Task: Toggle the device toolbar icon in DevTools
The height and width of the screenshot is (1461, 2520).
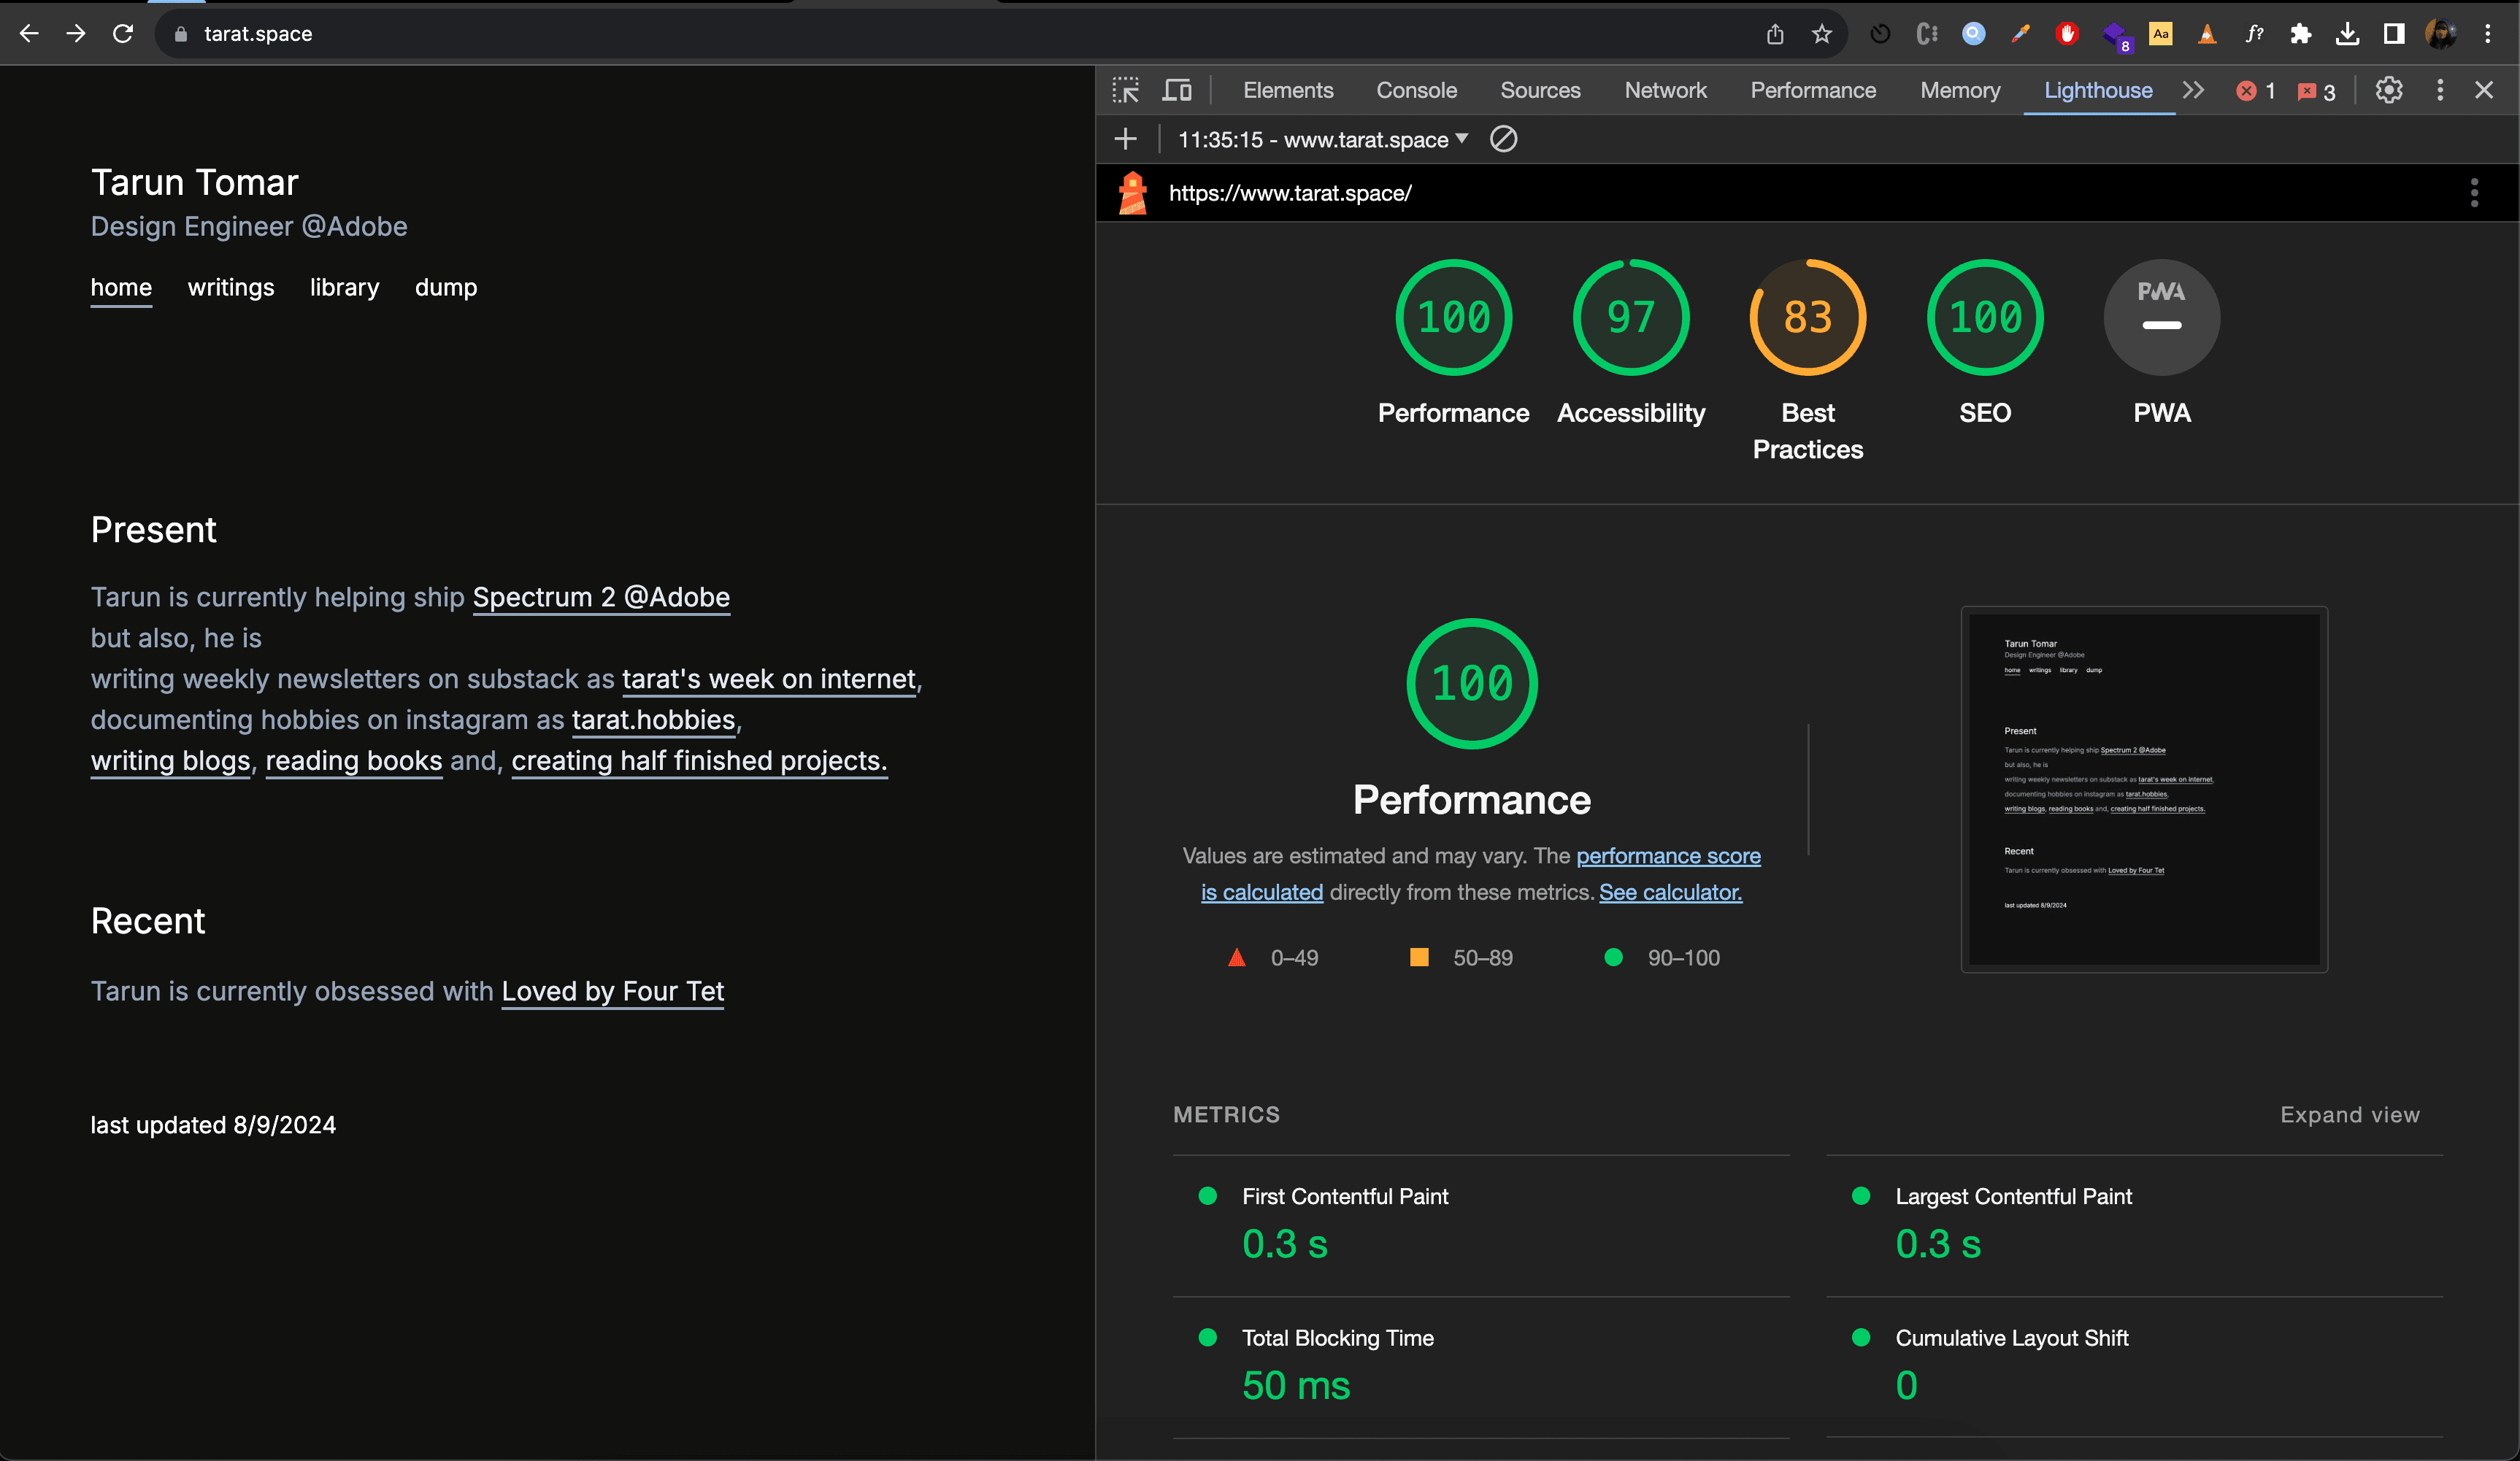Action: pos(1177,90)
